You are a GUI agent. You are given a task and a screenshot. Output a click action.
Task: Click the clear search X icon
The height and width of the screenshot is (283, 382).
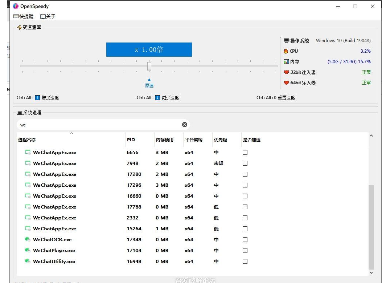[x=185, y=125]
